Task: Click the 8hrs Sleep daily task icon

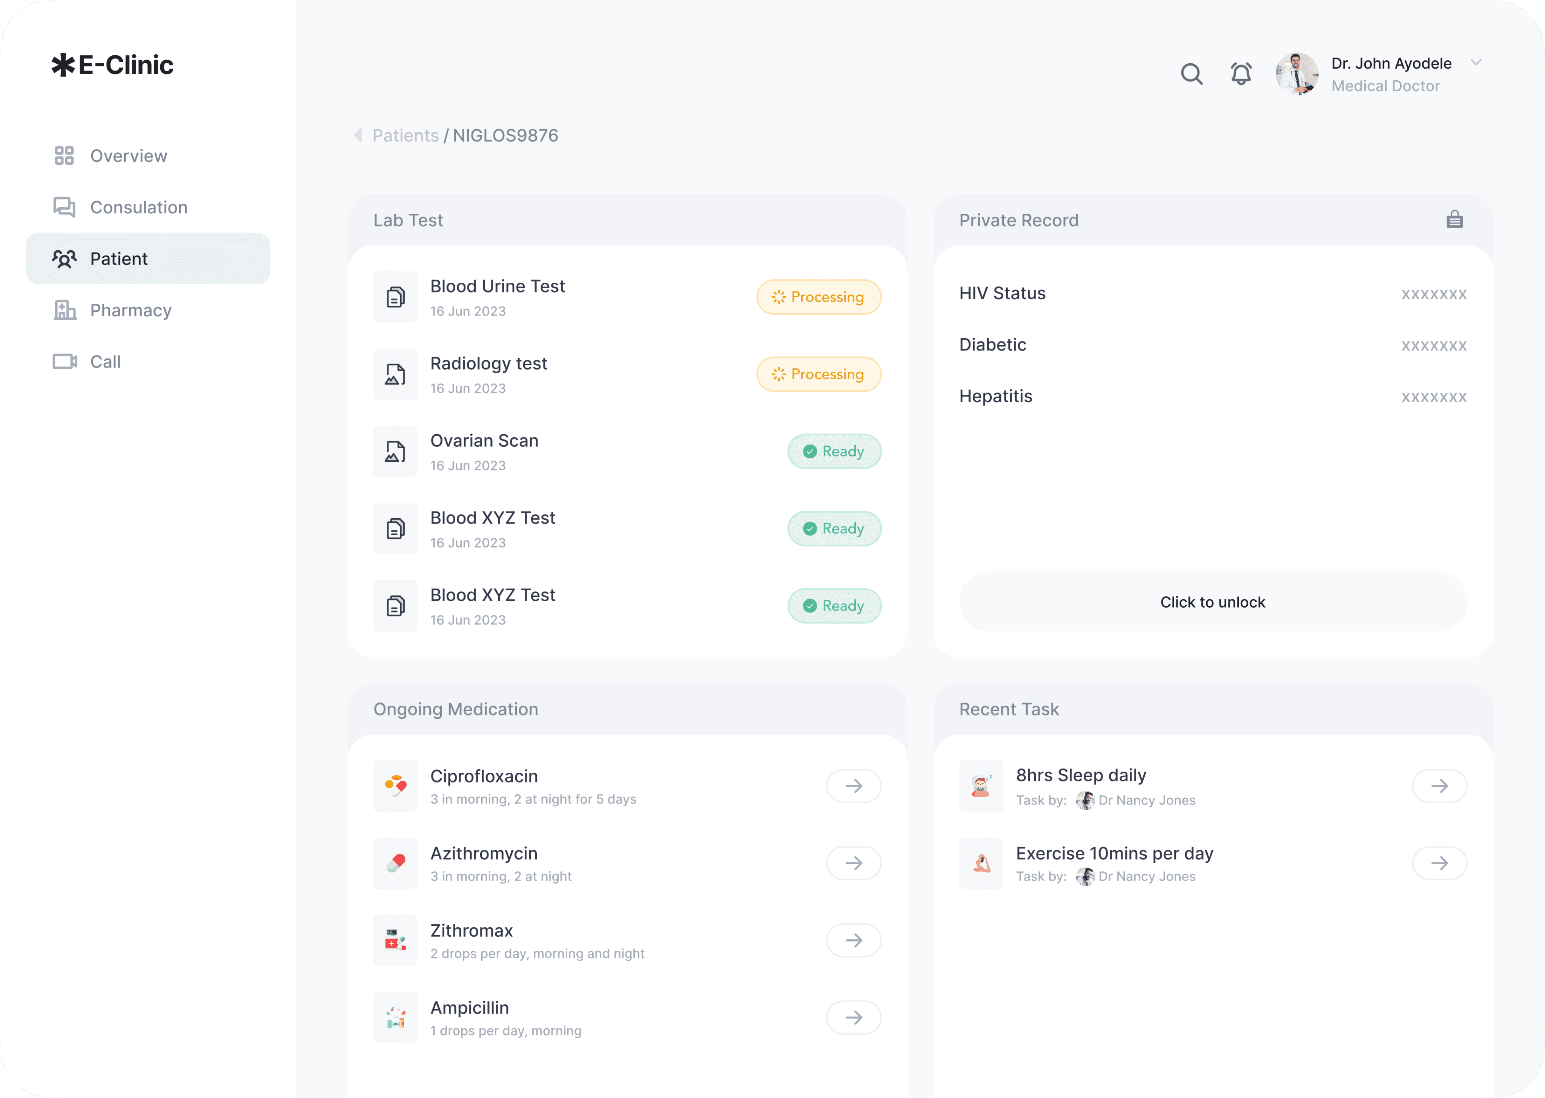Action: pyautogui.click(x=981, y=786)
